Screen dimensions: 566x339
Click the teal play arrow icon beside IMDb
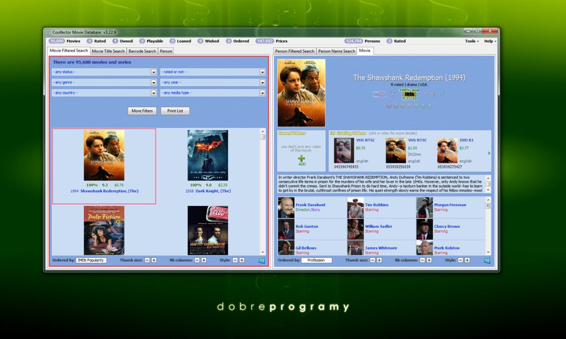point(442,94)
